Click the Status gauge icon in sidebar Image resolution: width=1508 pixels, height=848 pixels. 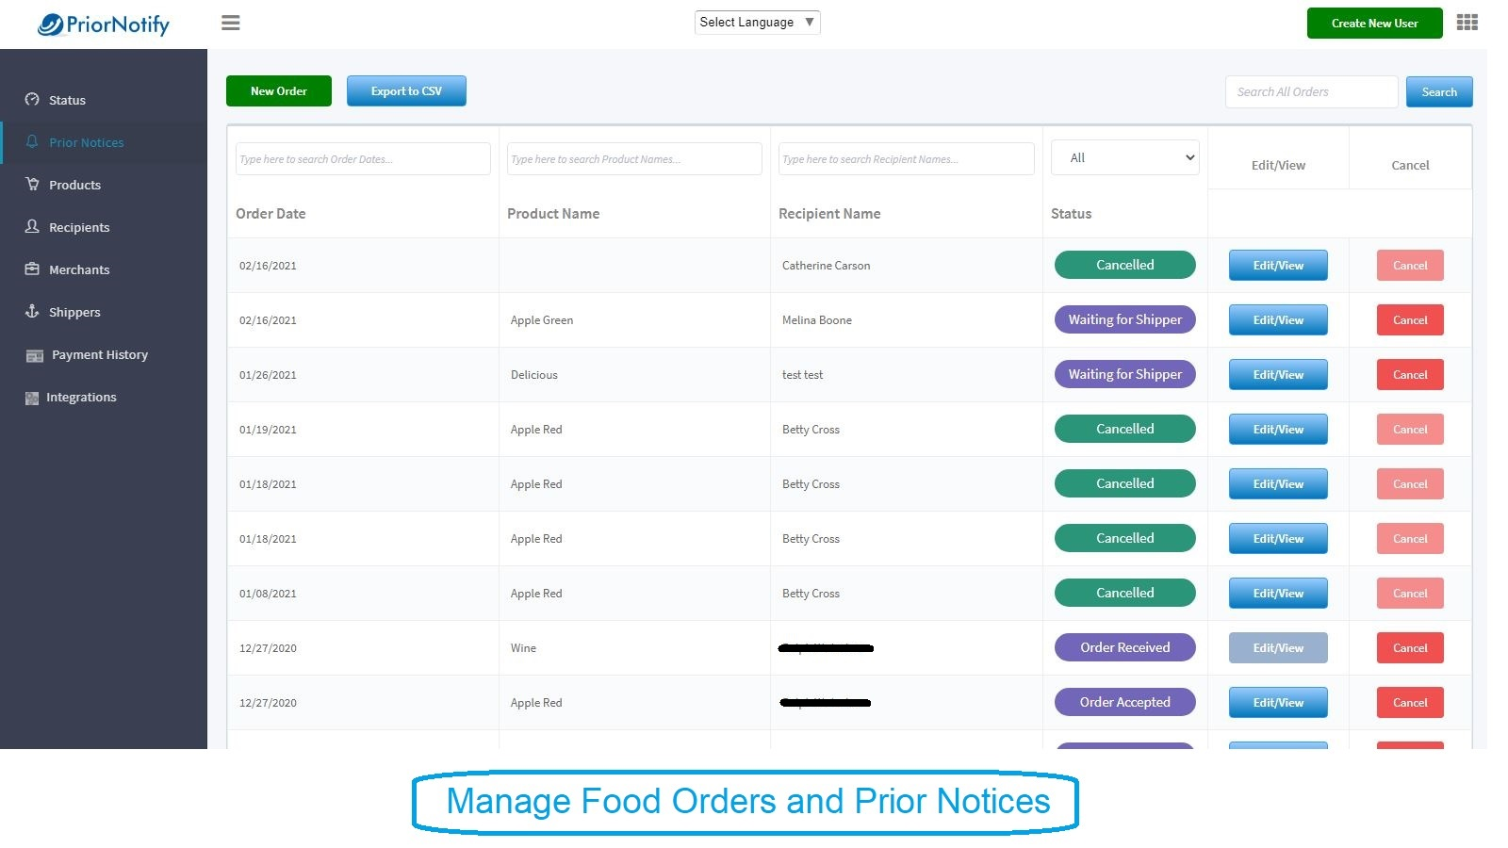tap(32, 99)
